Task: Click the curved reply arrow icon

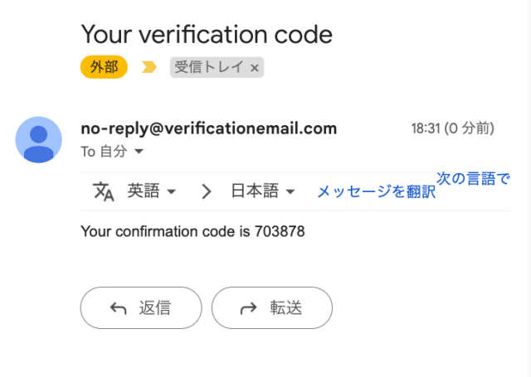Action: click(x=118, y=308)
